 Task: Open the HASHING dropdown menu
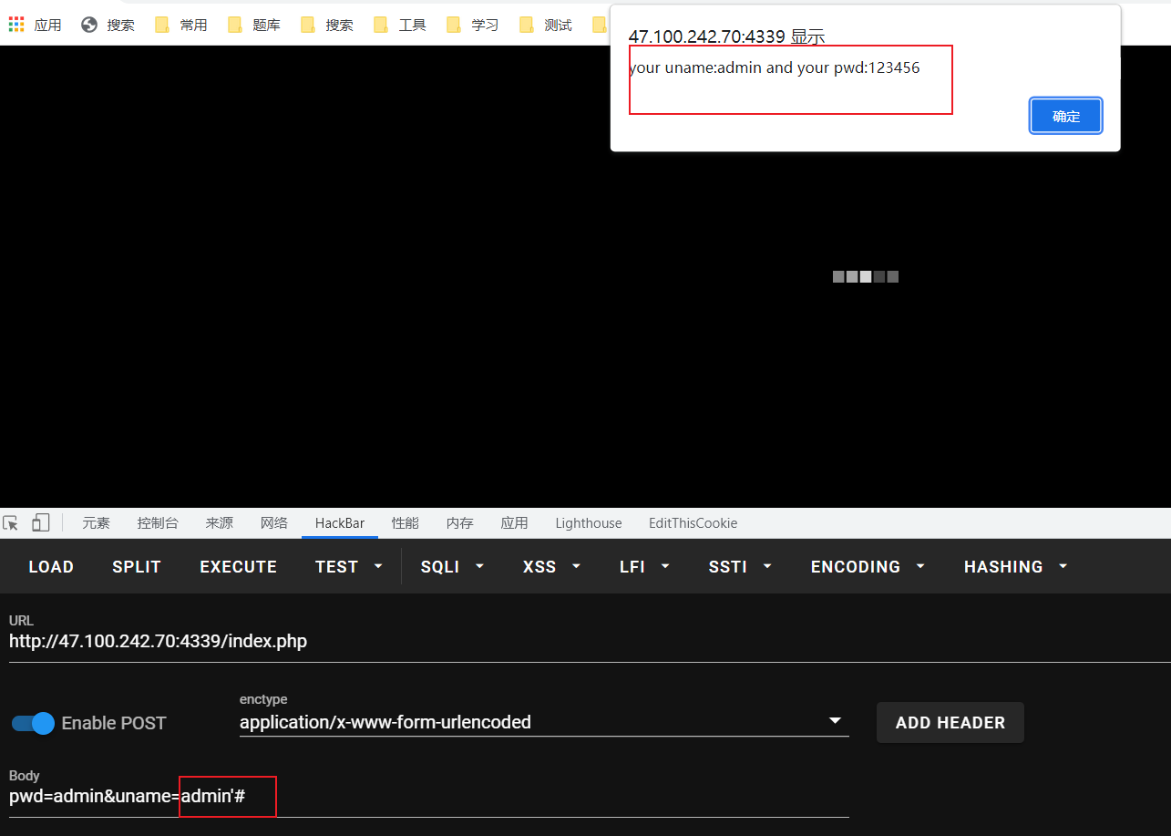[x=1015, y=566]
